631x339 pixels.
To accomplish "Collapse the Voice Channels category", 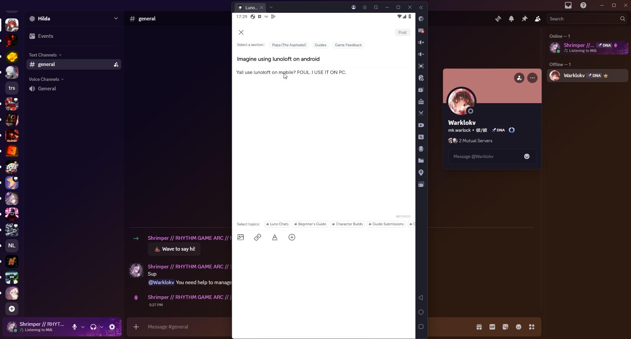I will click(x=46, y=79).
